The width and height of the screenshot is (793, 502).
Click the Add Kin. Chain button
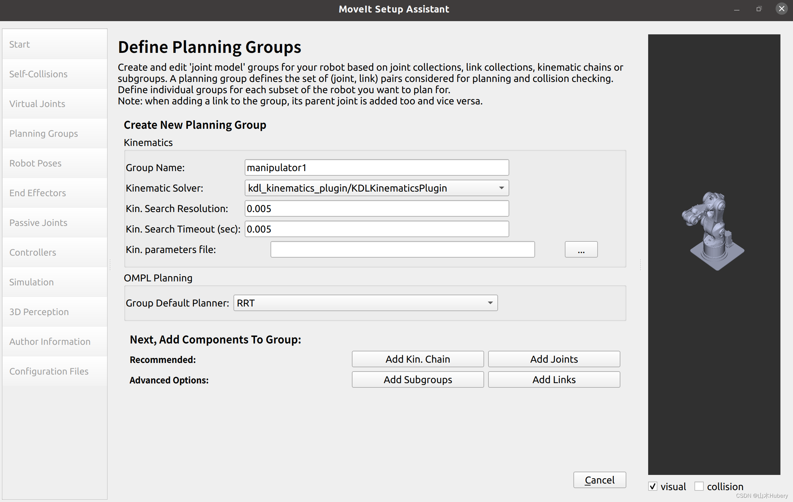[x=418, y=359]
